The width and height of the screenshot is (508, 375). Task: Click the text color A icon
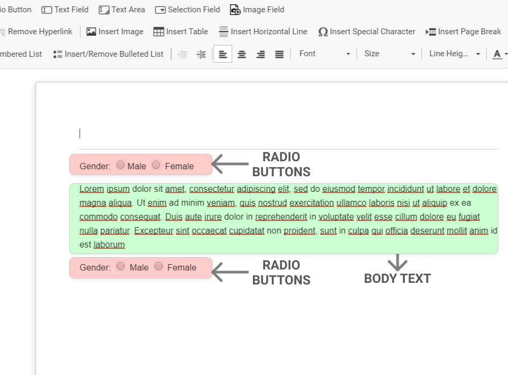click(497, 54)
